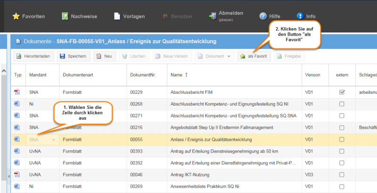Click the PDF icon of Abschlussbericht FIM
This screenshot has width=377, height=193.
tap(17, 92)
